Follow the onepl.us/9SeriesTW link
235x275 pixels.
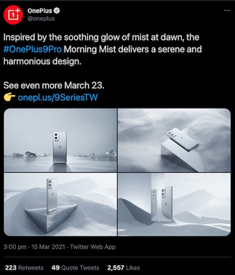[x=58, y=97]
